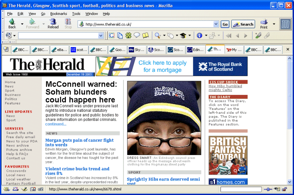Open Address Book from status bar icon
294x195 pixels.
point(33,189)
